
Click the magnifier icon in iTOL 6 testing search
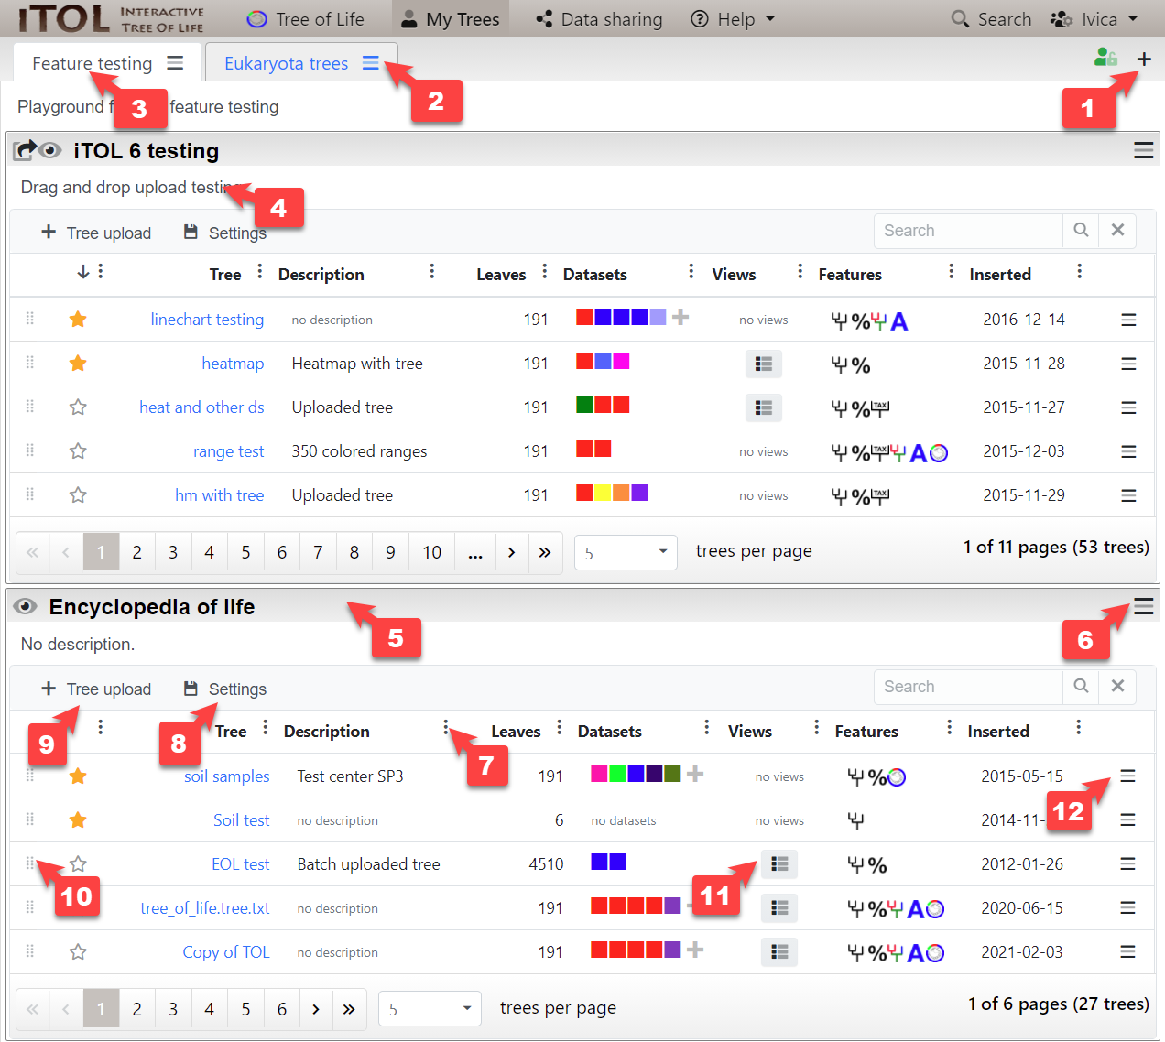coord(1081,231)
